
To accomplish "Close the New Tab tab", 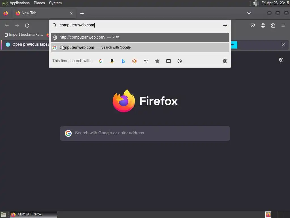I will tap(71, 13).
